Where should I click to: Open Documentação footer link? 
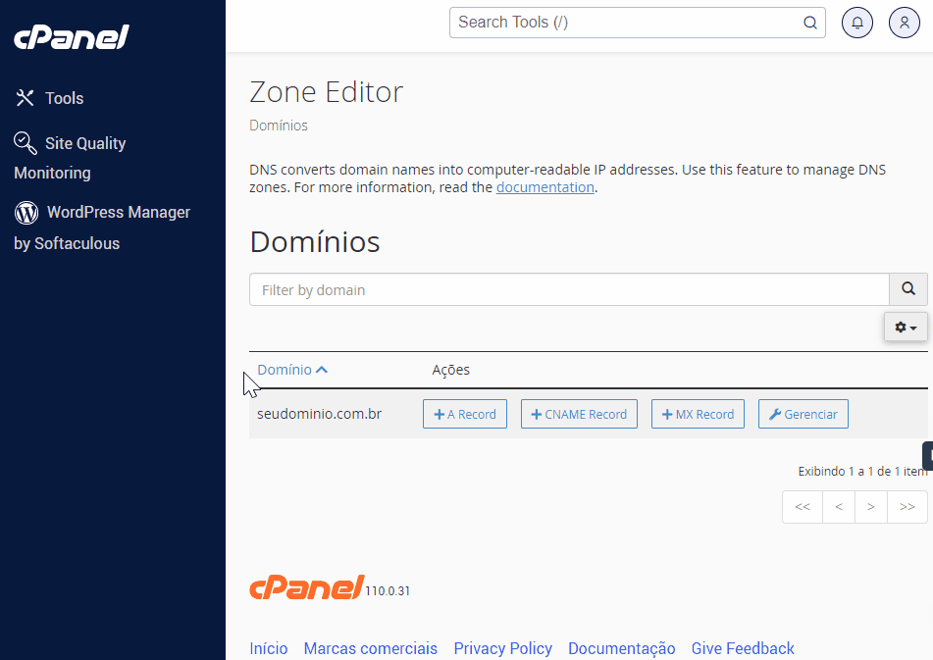point(621,648)
